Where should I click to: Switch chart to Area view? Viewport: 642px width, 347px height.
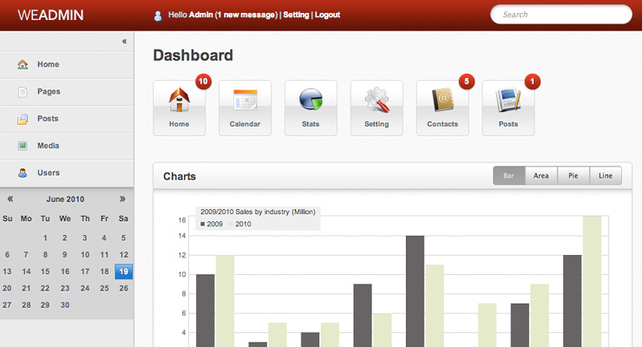point(541,176)
